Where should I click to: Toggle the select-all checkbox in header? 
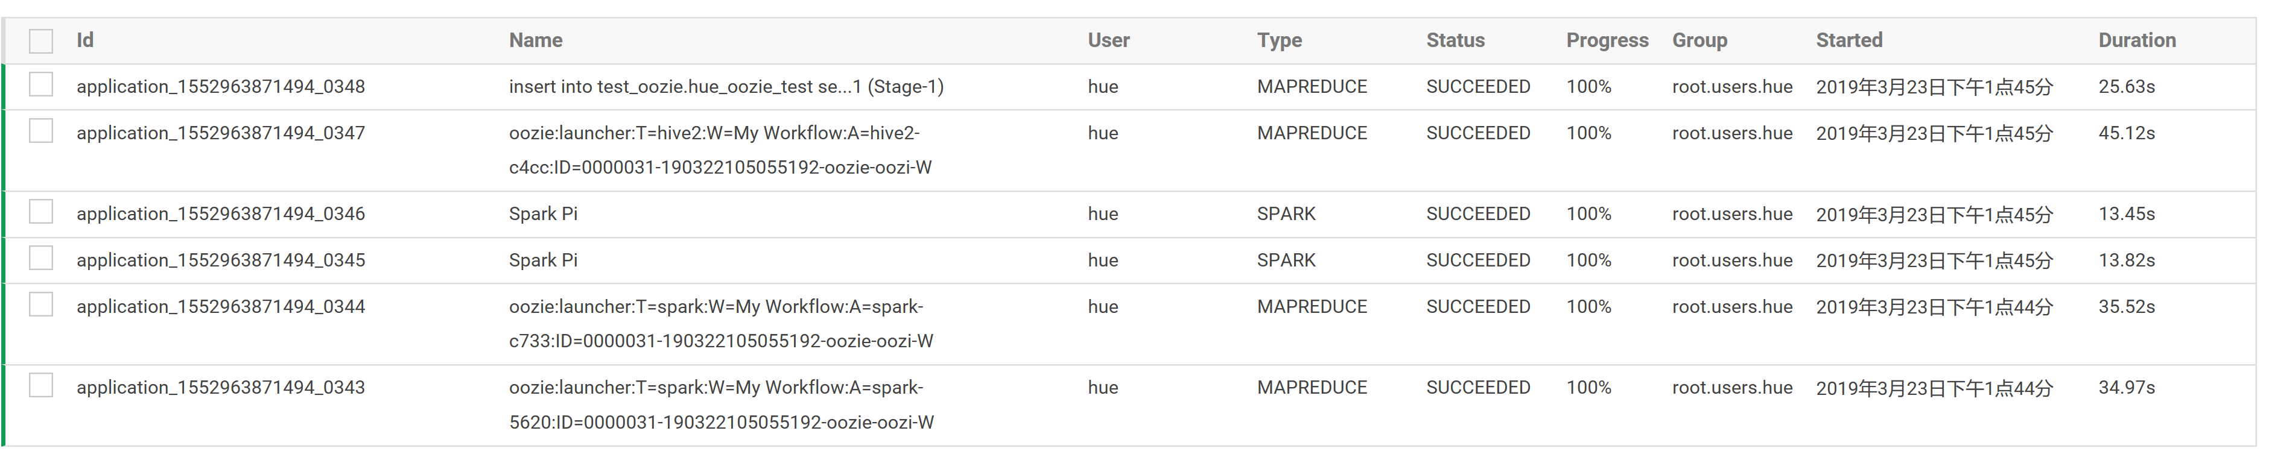point(40,42)
